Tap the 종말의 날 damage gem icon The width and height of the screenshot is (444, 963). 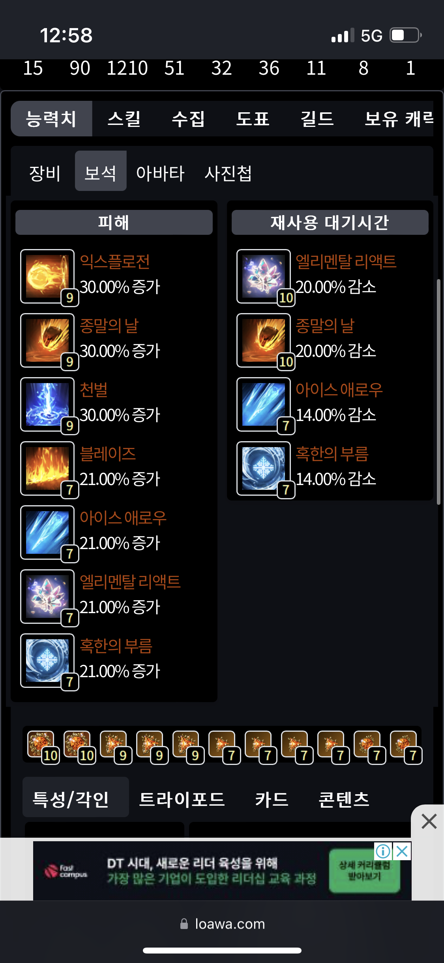(x=47, y=340)
